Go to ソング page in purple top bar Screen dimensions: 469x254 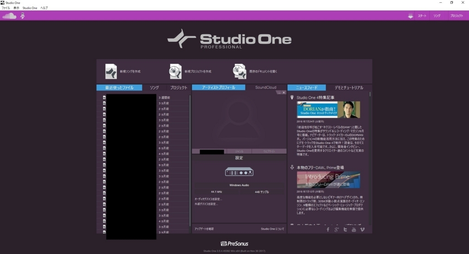click(437, 16)
